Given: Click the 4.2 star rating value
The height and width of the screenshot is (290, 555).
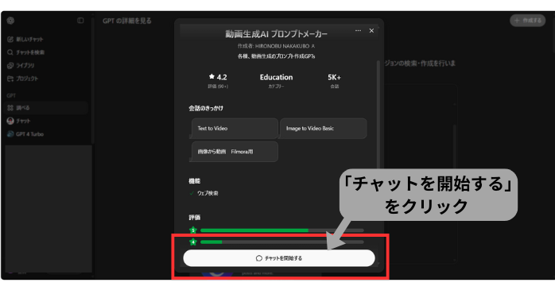Looking at the screenshot, I should [222, 77].
